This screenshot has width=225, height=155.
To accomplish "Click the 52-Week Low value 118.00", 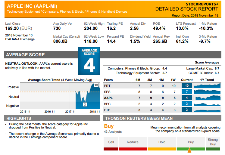I will coord(91,41).
